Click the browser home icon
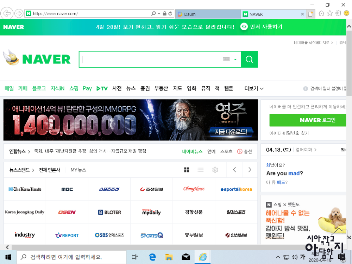352x264 pixels. (x=321, y=13)
